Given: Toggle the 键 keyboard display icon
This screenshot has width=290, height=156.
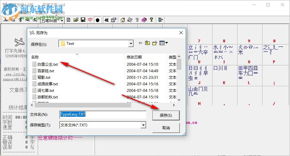Looking at the screenshot, I should click(x=106, y=20).
